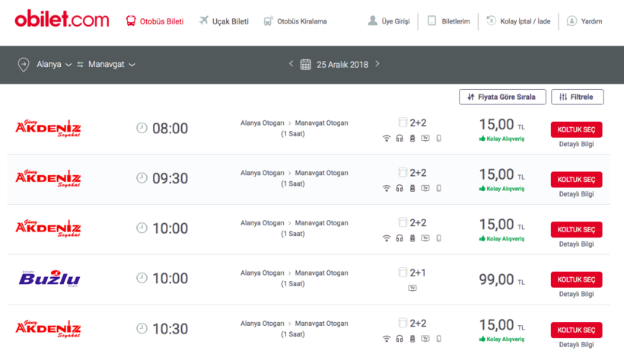Click the location pin icon before Alanya
This screenshot has width=624, height=351.
click(x=24, y=65)
